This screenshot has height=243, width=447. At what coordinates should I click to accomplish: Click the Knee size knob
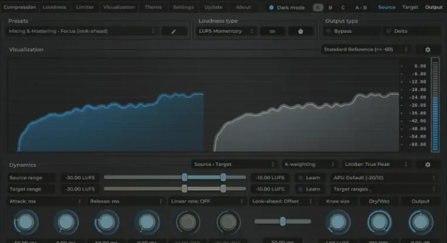337,222
